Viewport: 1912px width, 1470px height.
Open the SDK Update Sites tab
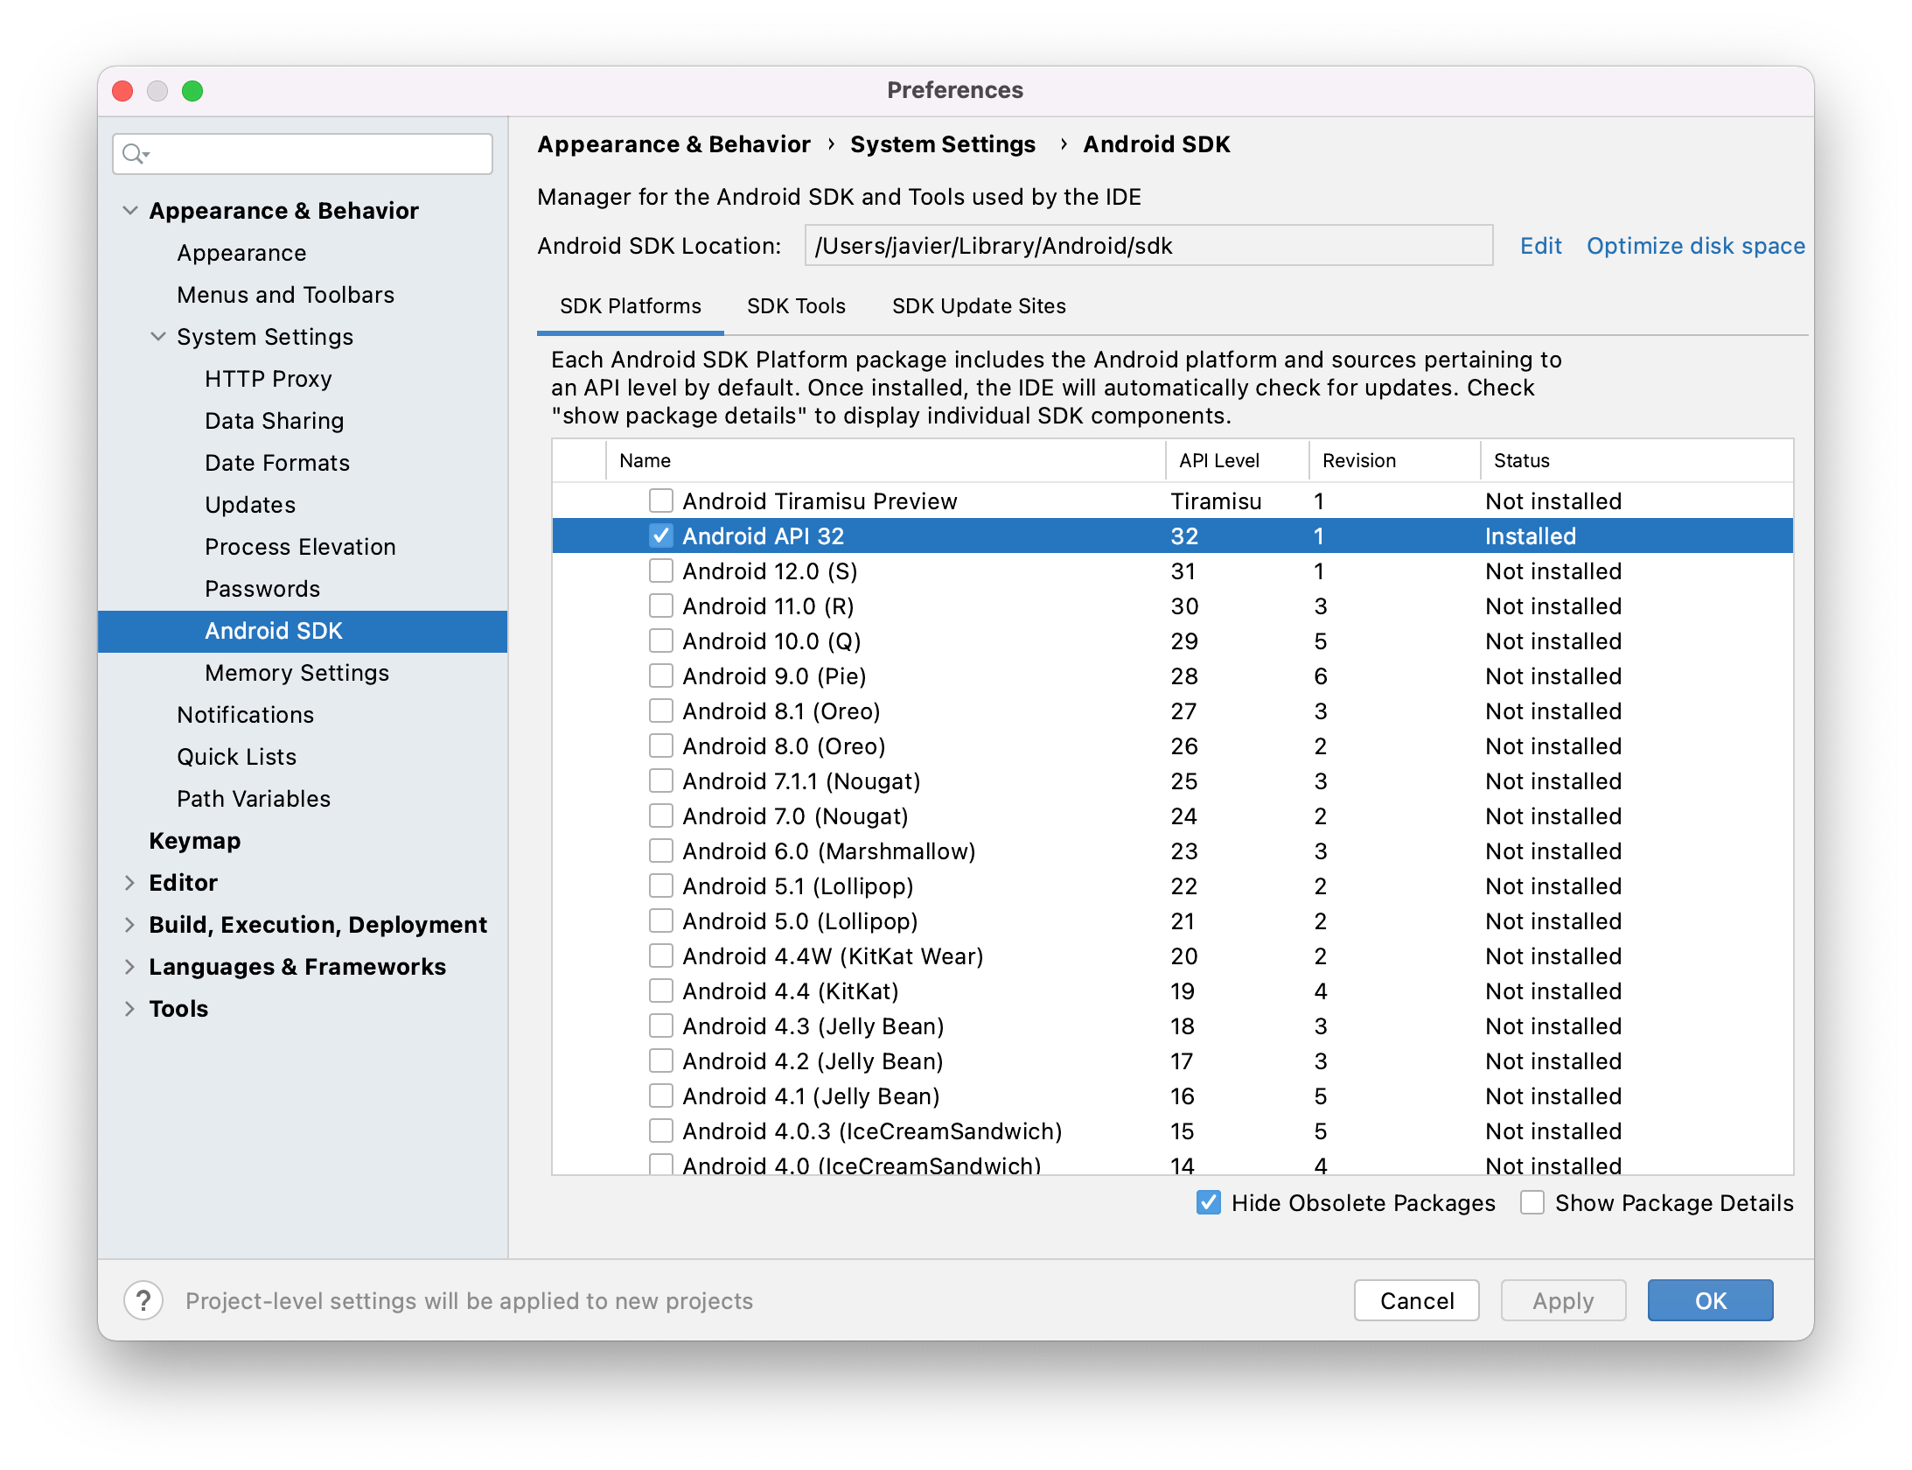[x=979, y=306]
